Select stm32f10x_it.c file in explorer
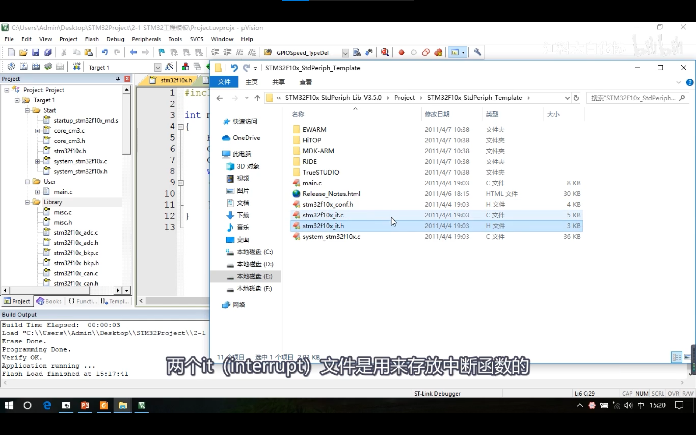696x435 pixels. 323,215
